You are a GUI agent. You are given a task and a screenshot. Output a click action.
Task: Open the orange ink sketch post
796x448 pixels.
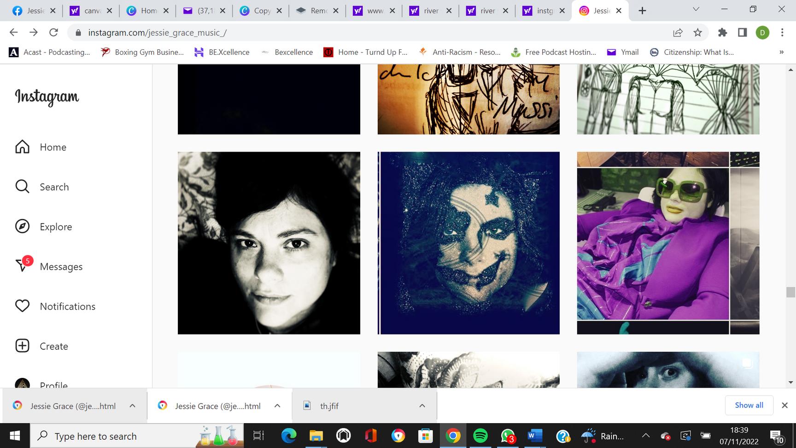tap(468, 99)
